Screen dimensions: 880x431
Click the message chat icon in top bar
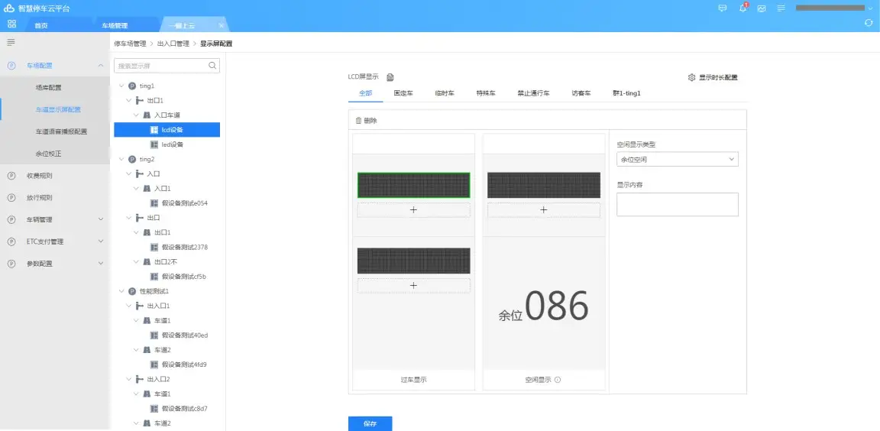tap(723, 8)
